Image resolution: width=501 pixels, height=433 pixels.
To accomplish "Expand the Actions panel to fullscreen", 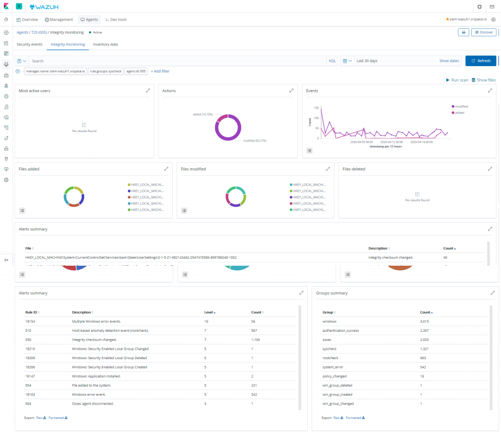I will pyautogui.click(x=292, y=91).
